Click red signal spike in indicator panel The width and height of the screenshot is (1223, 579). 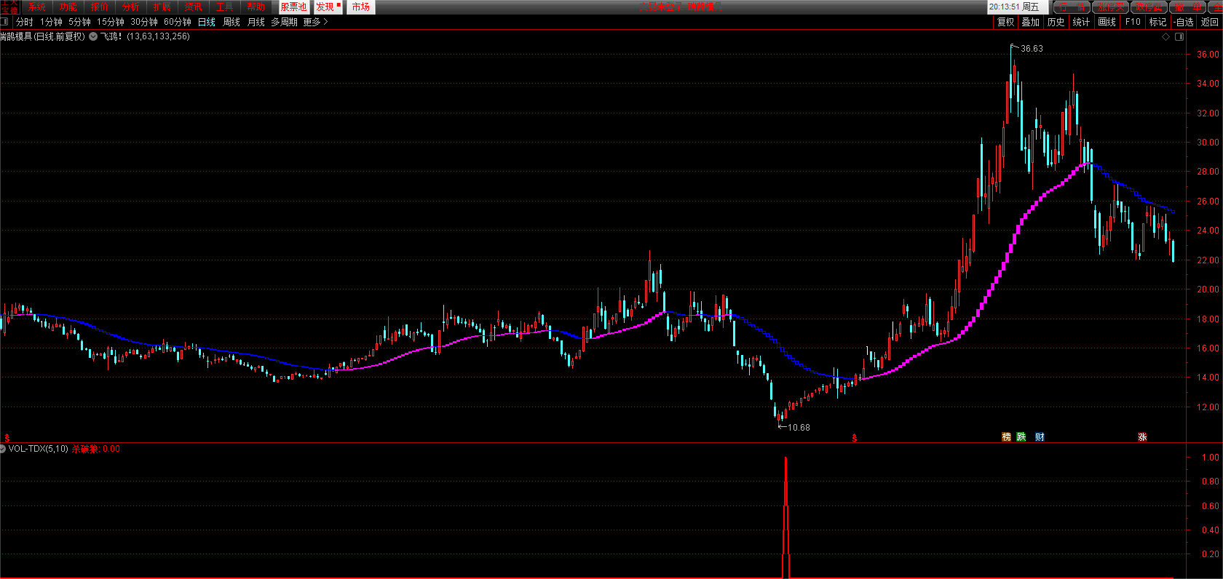[785, 516]
